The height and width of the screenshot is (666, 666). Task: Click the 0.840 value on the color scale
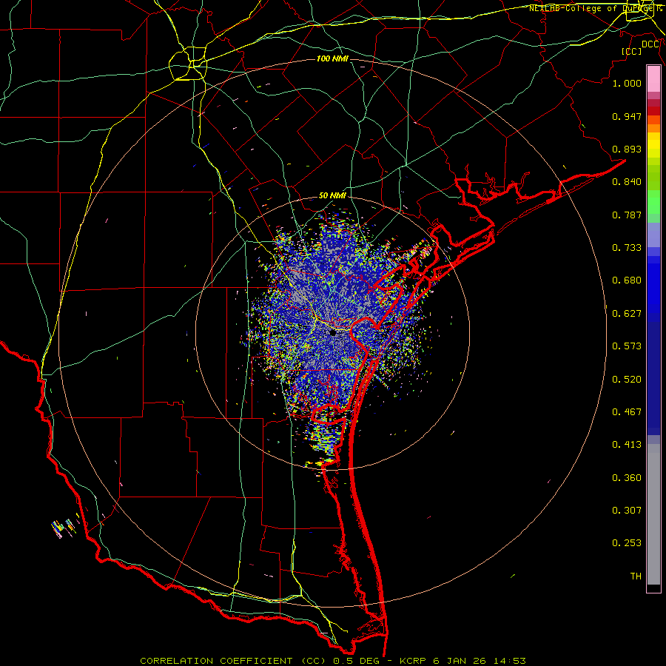point(627,182)
